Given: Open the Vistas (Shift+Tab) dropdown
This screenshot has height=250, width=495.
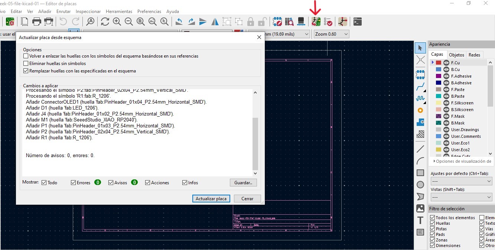Looking at the screenshot, I should coord(461,197).
